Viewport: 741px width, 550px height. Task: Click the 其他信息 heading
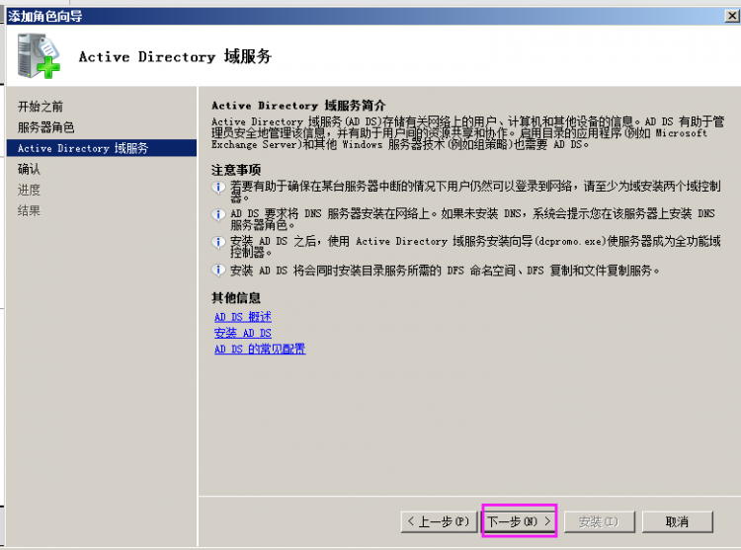[236, 298]
